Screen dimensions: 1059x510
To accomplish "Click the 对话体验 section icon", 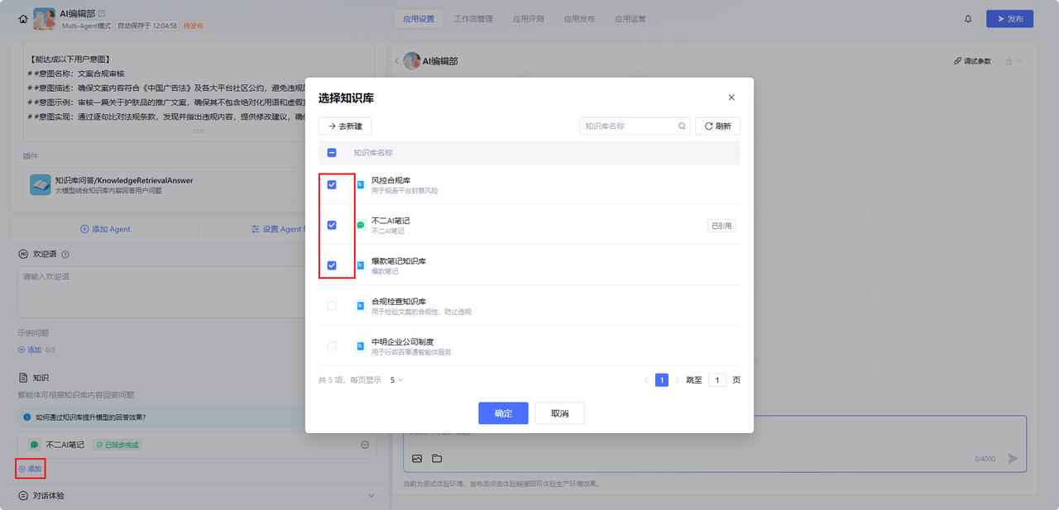I will 23,496.
